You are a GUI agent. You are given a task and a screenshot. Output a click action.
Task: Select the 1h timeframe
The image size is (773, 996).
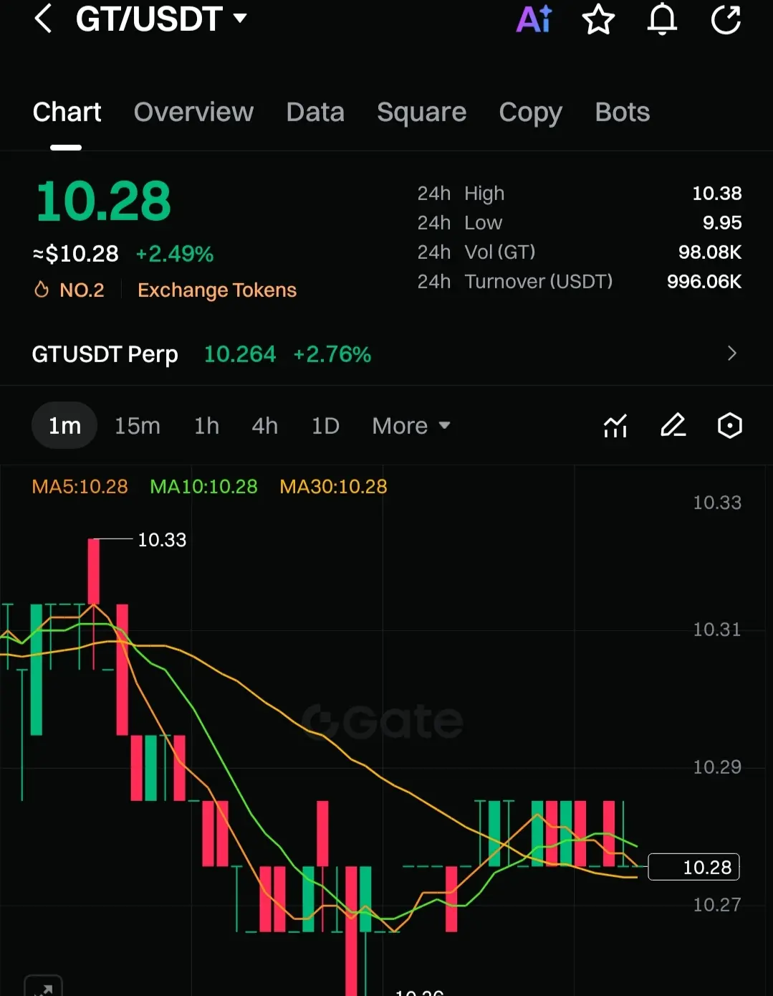tap(206, 425)
